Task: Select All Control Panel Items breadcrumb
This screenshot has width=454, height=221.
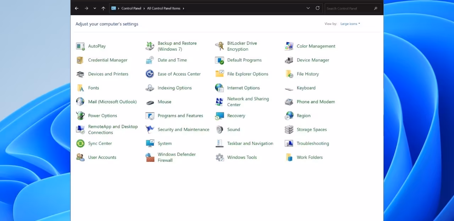Action: click(x=164, y=8)
